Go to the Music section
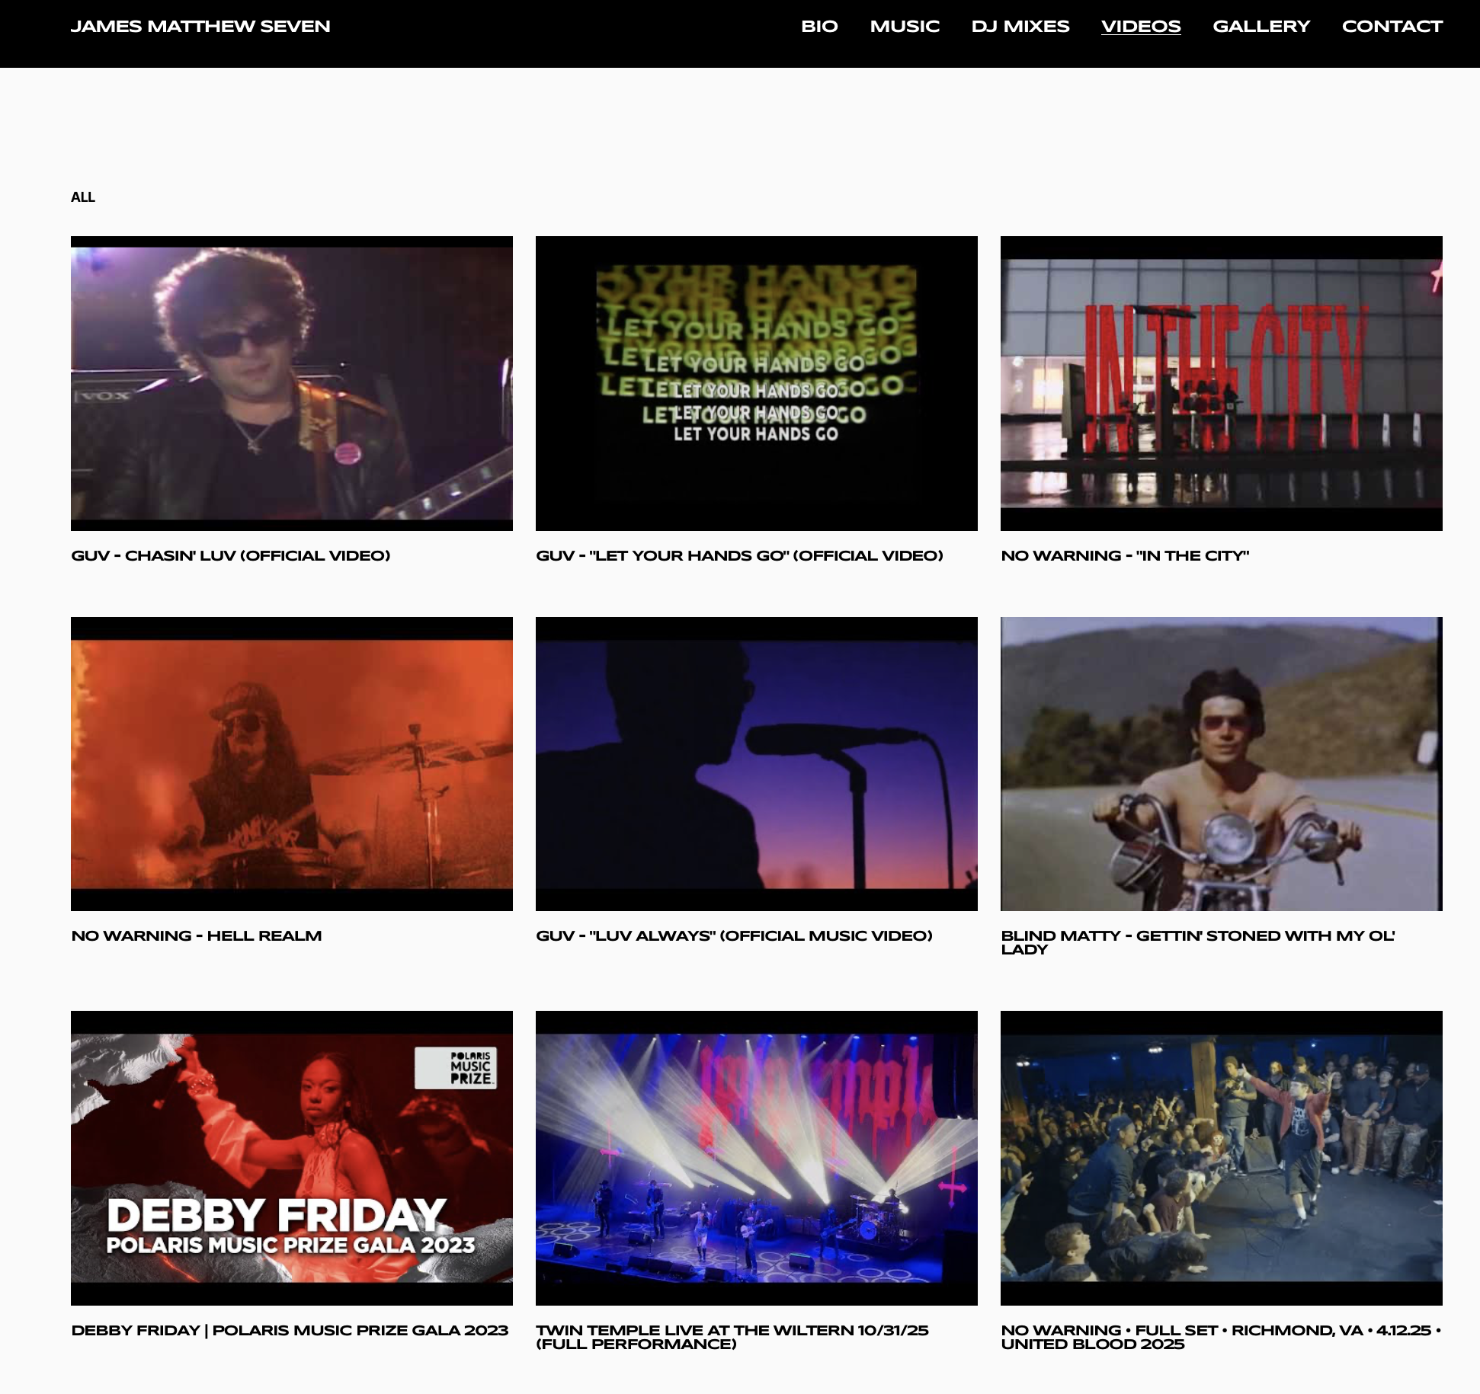 tap(905, 27)
